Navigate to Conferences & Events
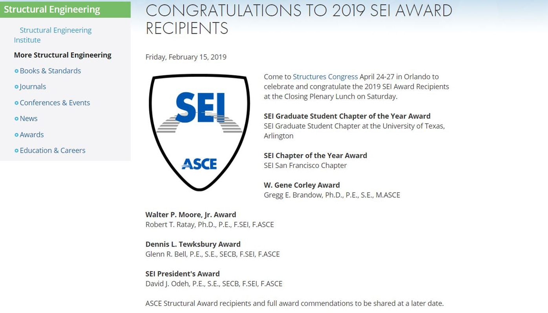This screenshot has width=548, height=313. pos(55,102)
